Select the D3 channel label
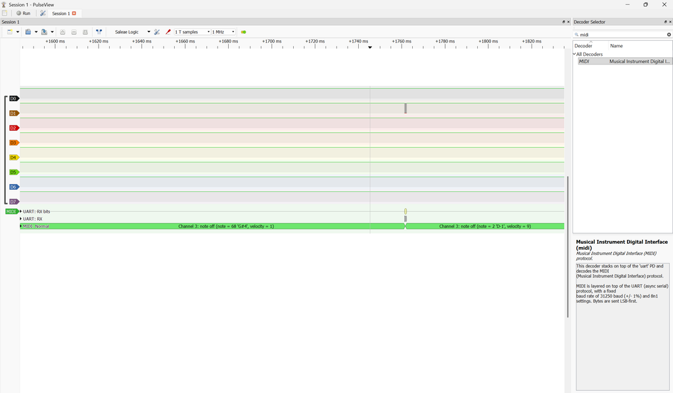Image resolution: width=673 pixels, height=393 pixels. click(x=14, y=143)
